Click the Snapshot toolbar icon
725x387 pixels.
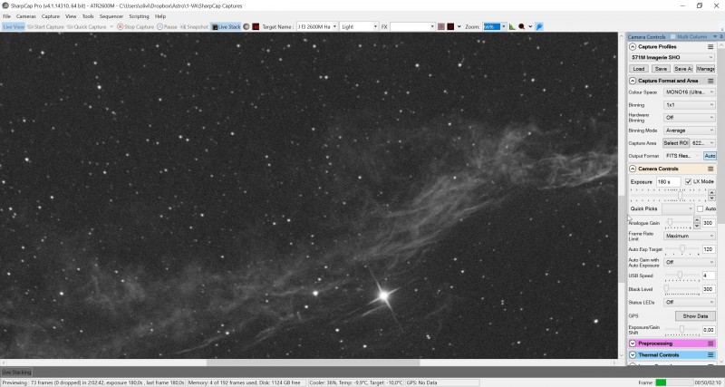coord(183,27)
